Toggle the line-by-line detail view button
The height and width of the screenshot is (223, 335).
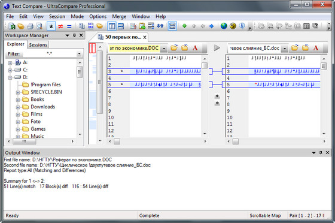[172, 26]
